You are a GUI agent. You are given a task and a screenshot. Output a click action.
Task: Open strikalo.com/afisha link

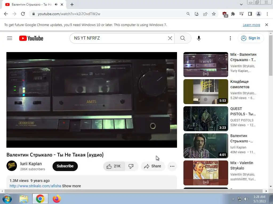coord(35,186)
